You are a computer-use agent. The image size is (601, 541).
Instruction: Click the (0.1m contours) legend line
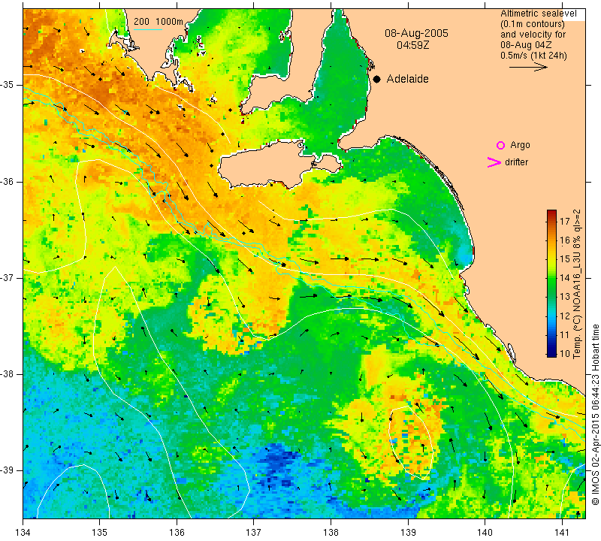pos(532,24)
